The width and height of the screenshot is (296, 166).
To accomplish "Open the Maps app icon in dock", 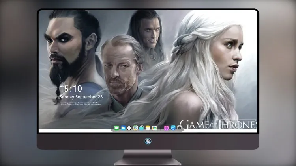I will coord(135,128).
